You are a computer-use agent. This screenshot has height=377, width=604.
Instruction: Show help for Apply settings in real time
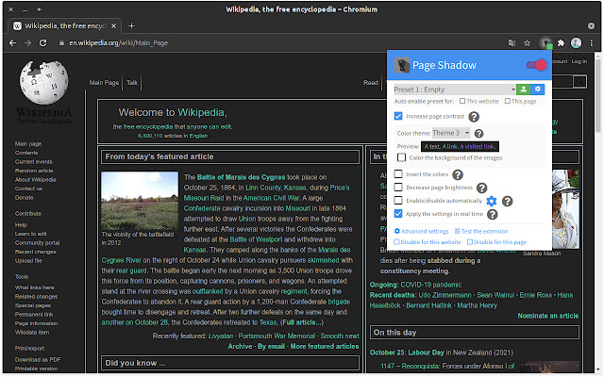(x=493, y=214)
